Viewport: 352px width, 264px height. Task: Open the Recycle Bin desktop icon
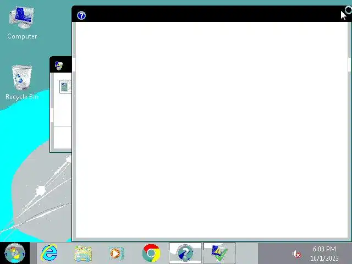(22, 82)
